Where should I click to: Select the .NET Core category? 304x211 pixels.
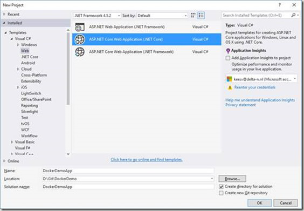tap(30, 57)
